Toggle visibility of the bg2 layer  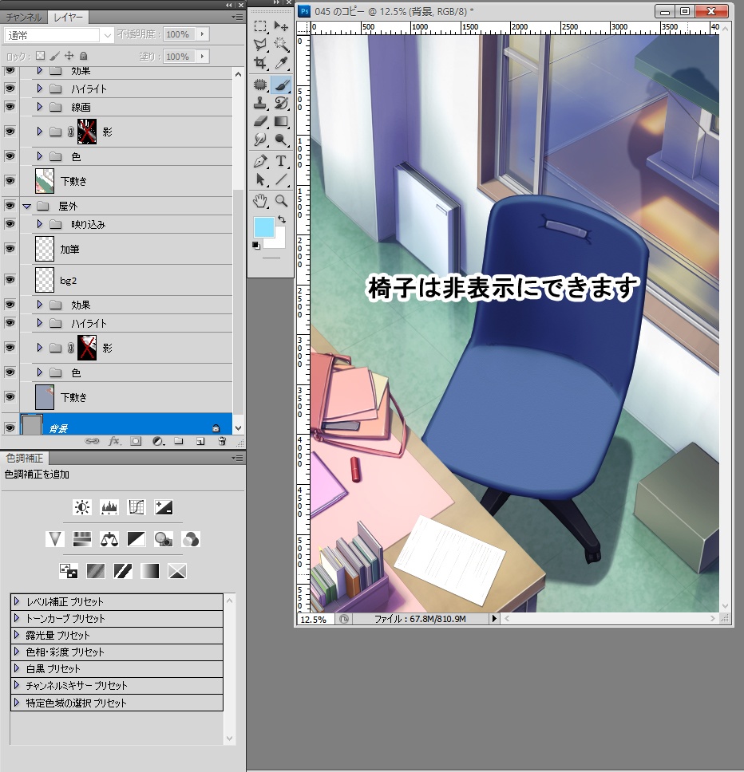10,280
